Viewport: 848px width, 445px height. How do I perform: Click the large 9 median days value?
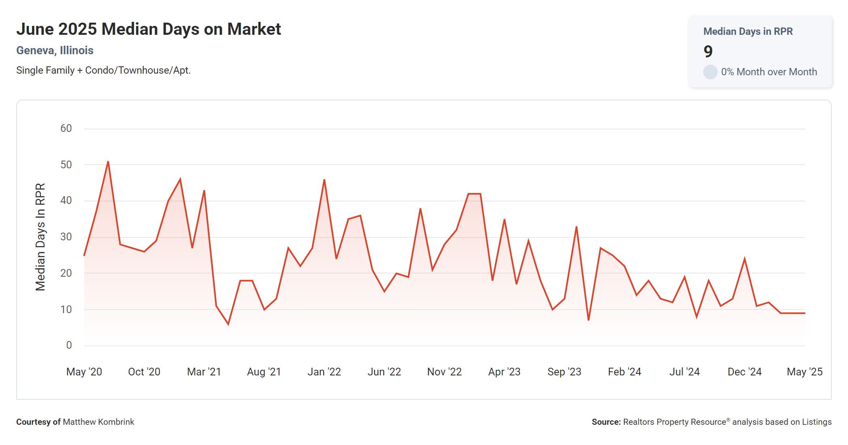click(708, 51)
